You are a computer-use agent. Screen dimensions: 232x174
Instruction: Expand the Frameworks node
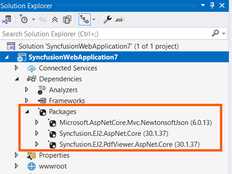click(27, 100)
